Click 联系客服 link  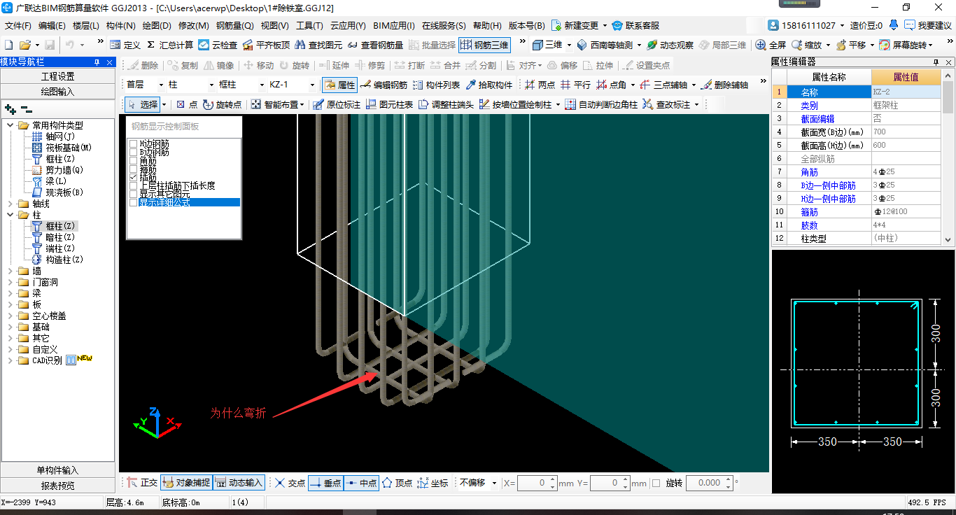[636, 25]
